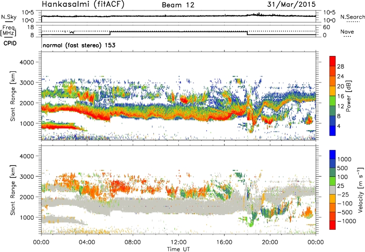Screen dimensions: 365x252
Task: Click the velocity panel 'Slant Range [km]' label
Action: [x=13, y=190]
